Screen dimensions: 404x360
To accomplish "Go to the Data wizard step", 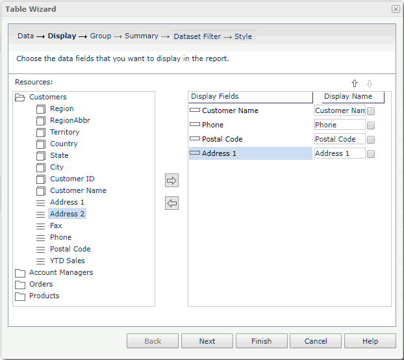I will (26, 36).
